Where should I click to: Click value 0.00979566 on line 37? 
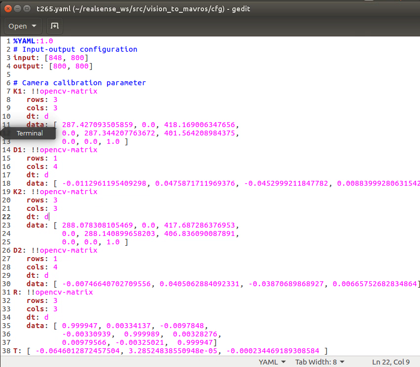[x=84, y=342]
